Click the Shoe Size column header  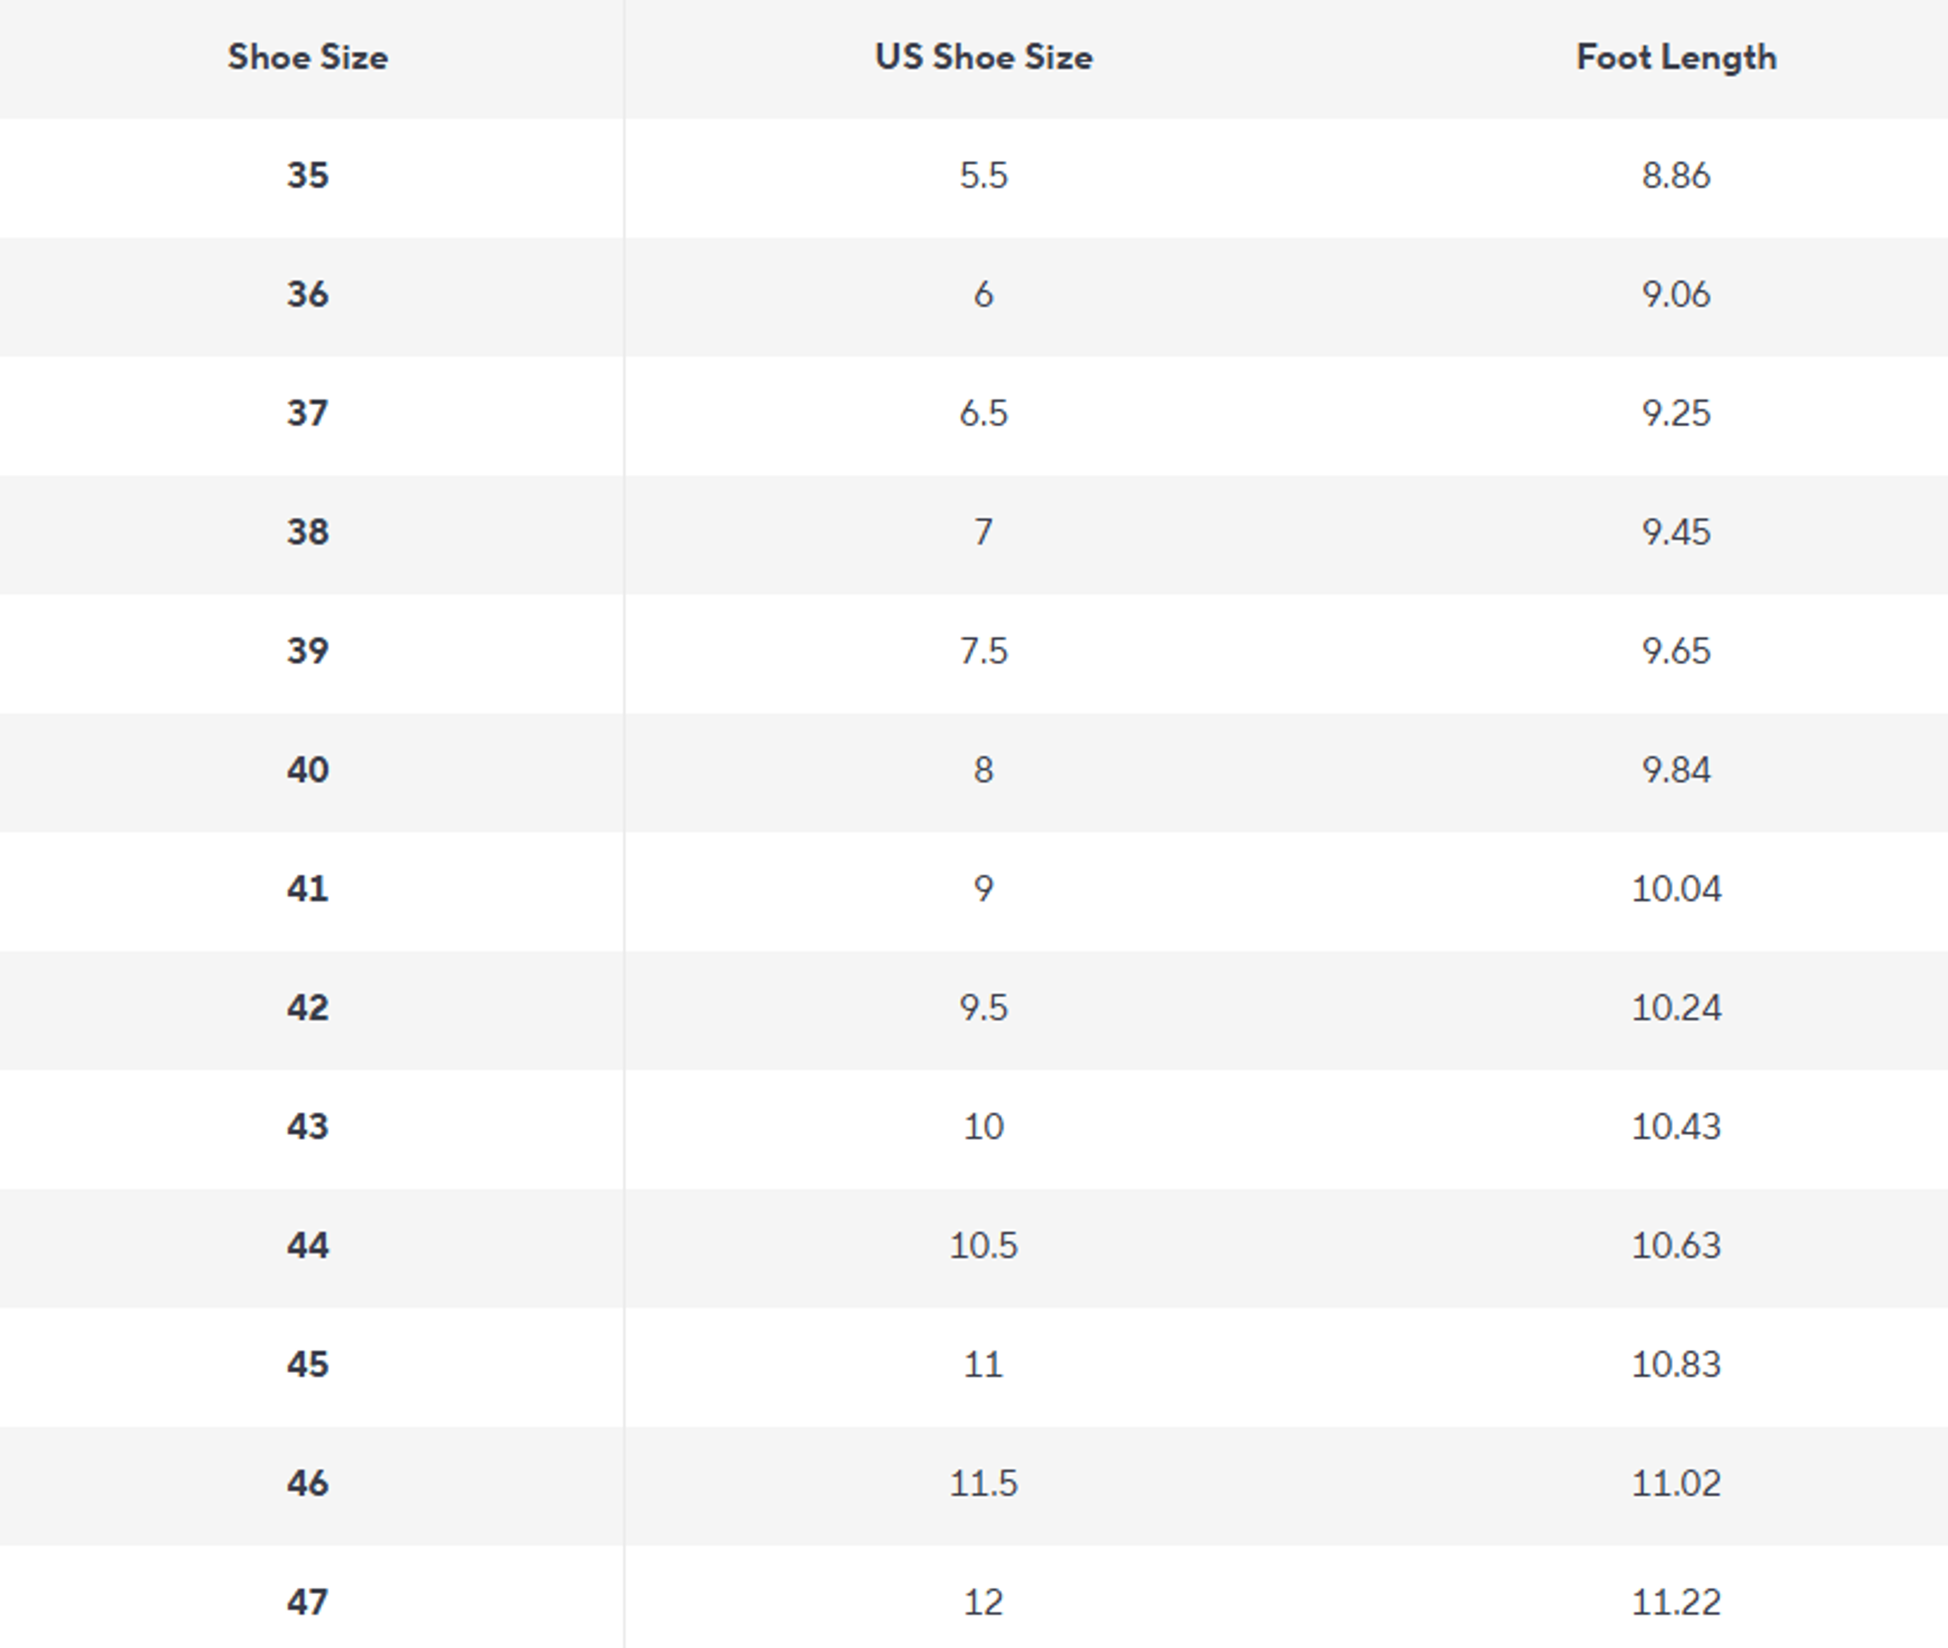tap(307, 58)
